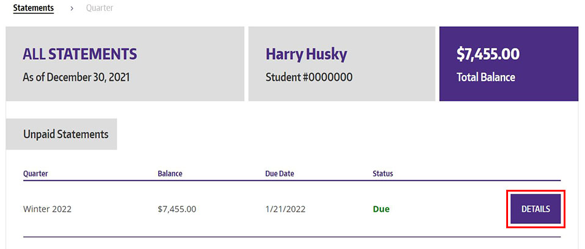Click the Harry Husky student name card
This screenshot has width=585, height=249.
341,63
